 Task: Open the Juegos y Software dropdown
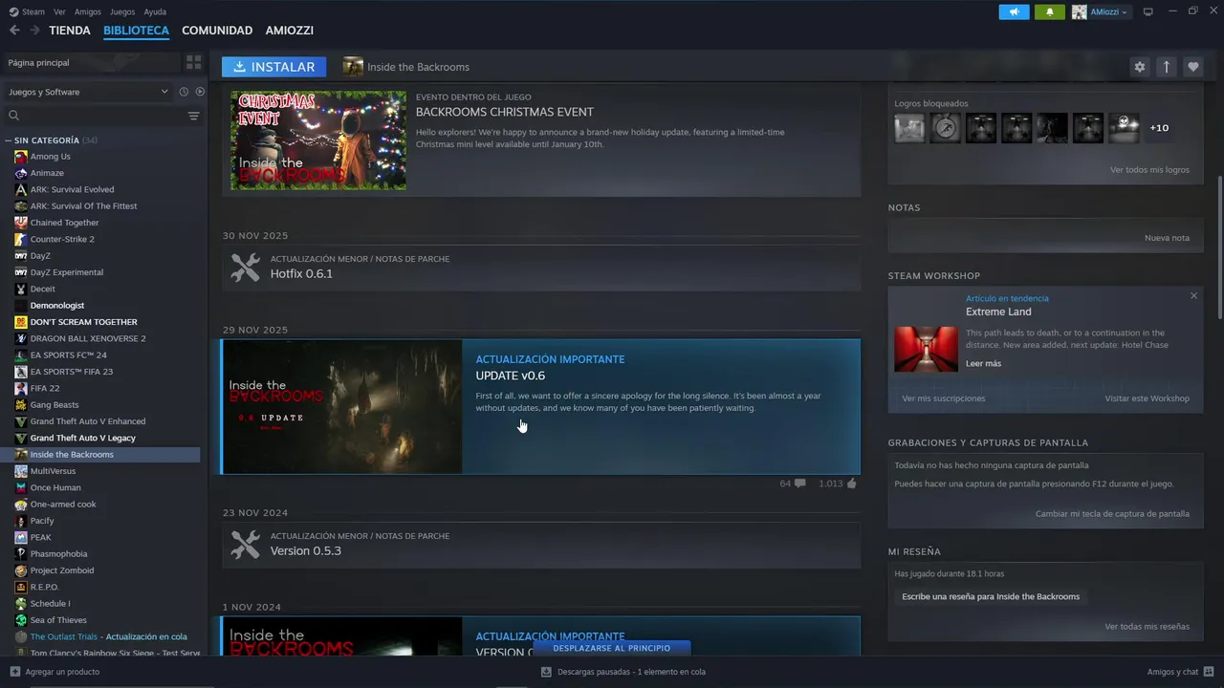[x=87, y=92]
